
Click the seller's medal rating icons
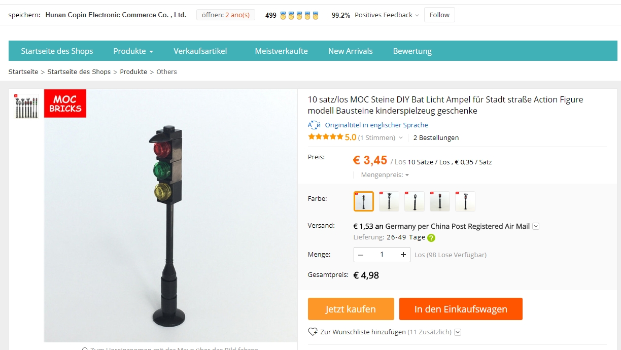tap(299, 15)
